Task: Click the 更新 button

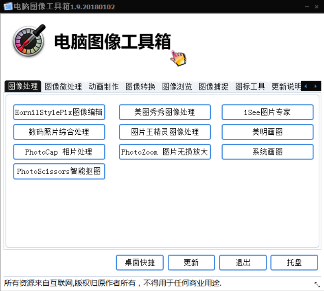Action: tap(191, 263)
